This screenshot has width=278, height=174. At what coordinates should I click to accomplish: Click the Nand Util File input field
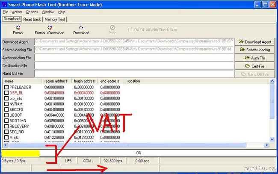pos(134,74)
